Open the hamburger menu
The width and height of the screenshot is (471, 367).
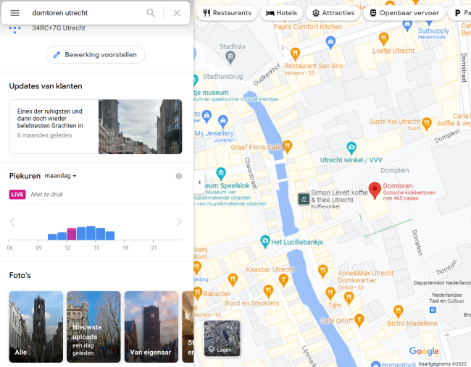(x=14, y=13)
